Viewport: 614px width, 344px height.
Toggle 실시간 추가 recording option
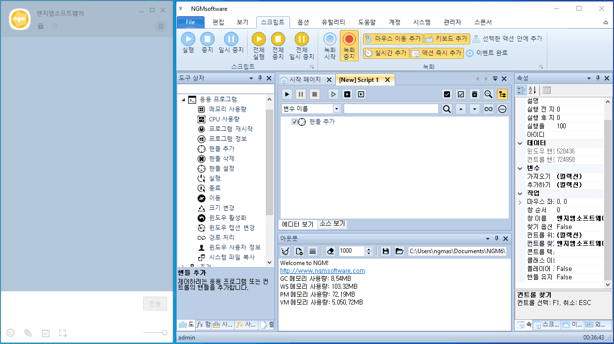[385, 53]
